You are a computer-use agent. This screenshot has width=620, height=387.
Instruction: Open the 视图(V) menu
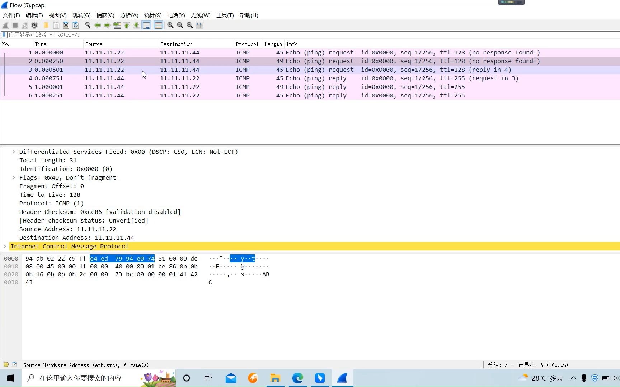58,15
